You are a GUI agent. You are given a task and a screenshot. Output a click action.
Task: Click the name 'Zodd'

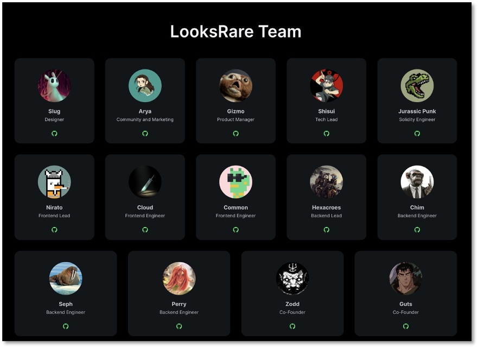[292, 304]
